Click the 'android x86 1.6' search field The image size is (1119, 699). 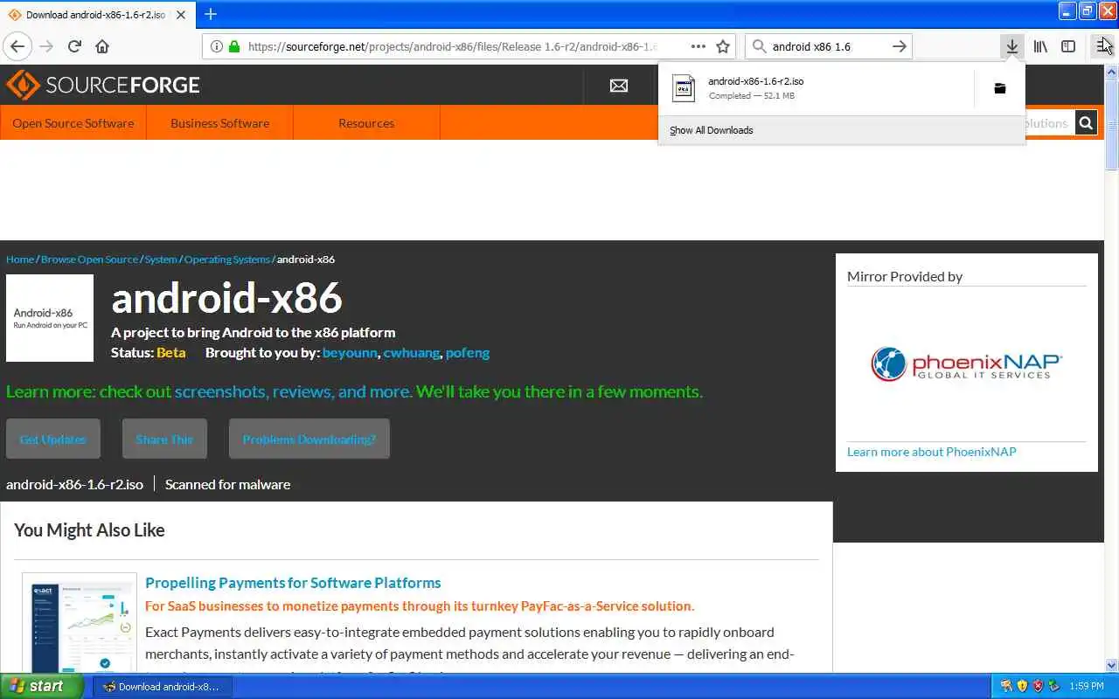(x=827, y=46)
